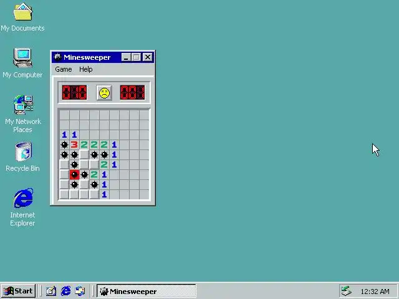
Task: Click the exploded mine on red background
Action: [74, 174]
